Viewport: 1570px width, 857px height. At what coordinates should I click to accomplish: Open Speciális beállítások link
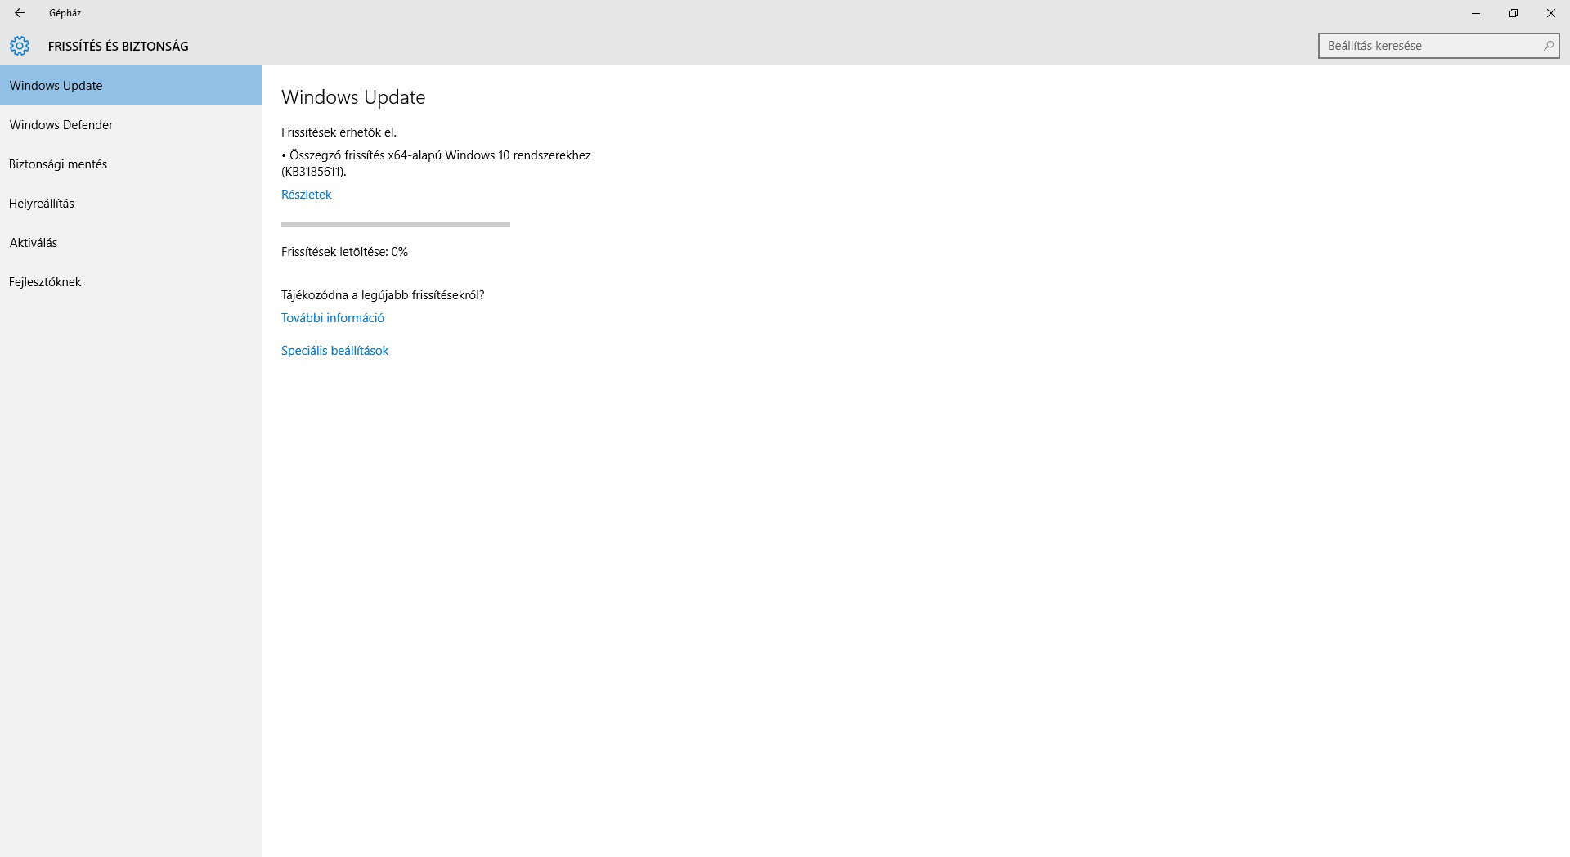coord(334,351)
